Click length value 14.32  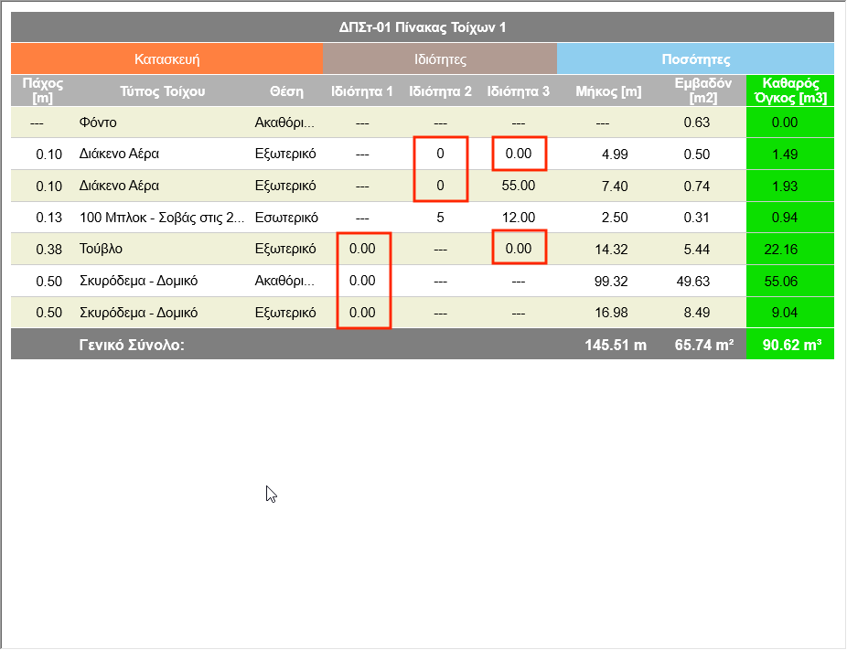click(611, 250)
